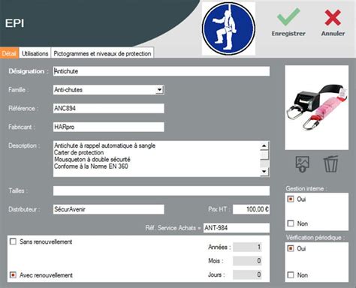The image size is (356, 288).
Task: Click the Réf. Service Achats field ANT-984
Action: click(x=237, y=228)
